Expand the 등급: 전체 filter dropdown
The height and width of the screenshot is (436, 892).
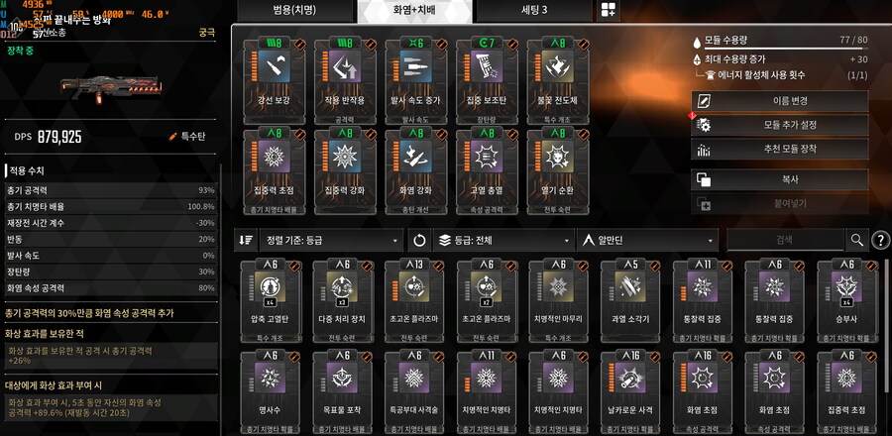coord(503,241)
